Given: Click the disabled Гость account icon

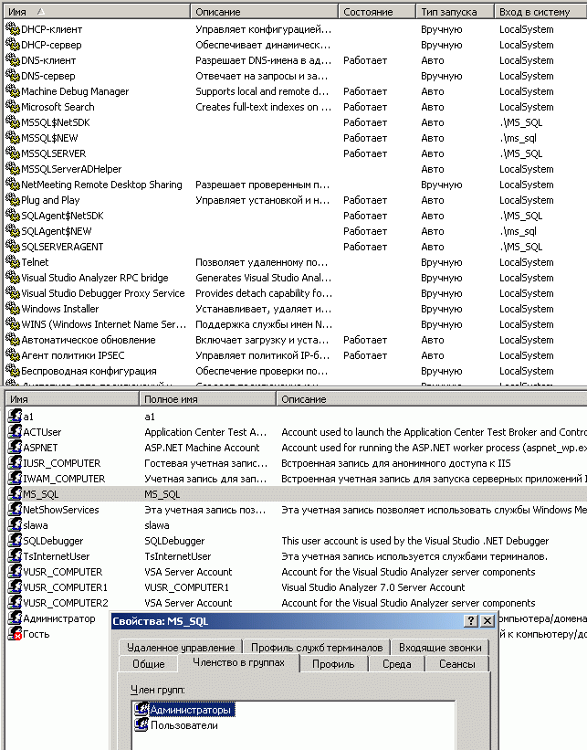Looking at the screenshot, I should [x=15, y=634].
